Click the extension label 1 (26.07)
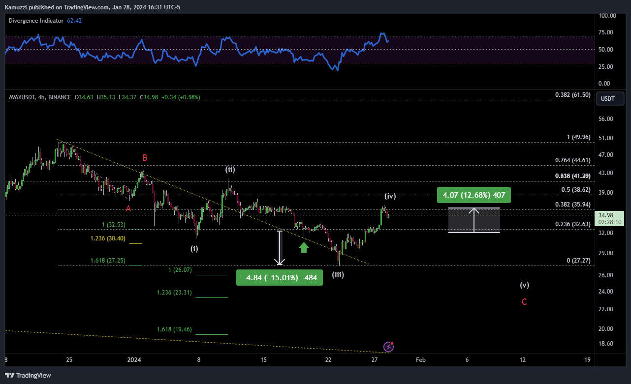Image resolution: width=631 pixels, height=384 pixels. (x=180, y=270)
